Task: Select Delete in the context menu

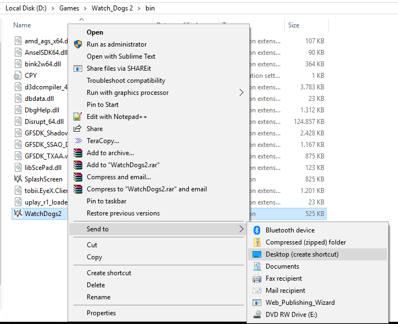Action: 96,285
